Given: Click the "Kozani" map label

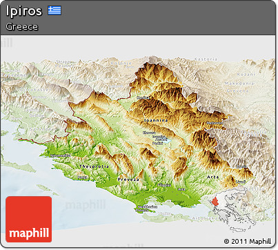Looking at the screenshot, I should (x=246, y=75).
